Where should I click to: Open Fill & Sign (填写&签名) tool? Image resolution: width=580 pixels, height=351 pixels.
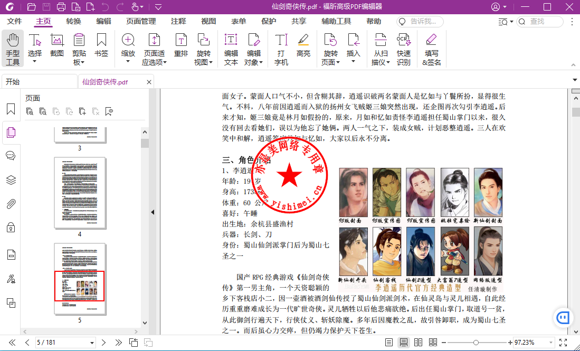click(431, 49)
